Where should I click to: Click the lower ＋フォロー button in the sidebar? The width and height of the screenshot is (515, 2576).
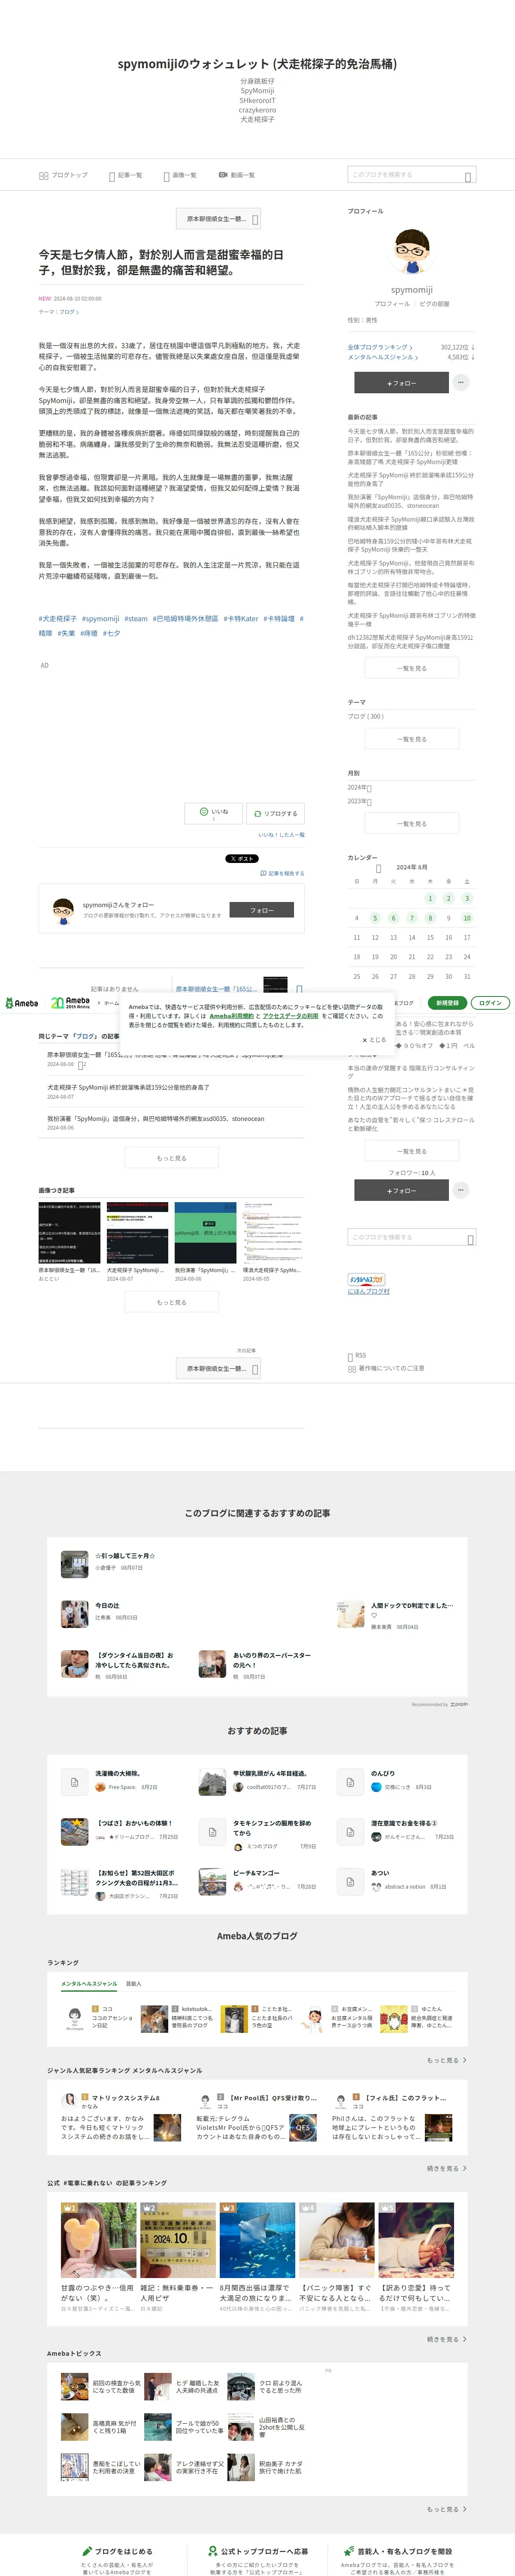401,1191
